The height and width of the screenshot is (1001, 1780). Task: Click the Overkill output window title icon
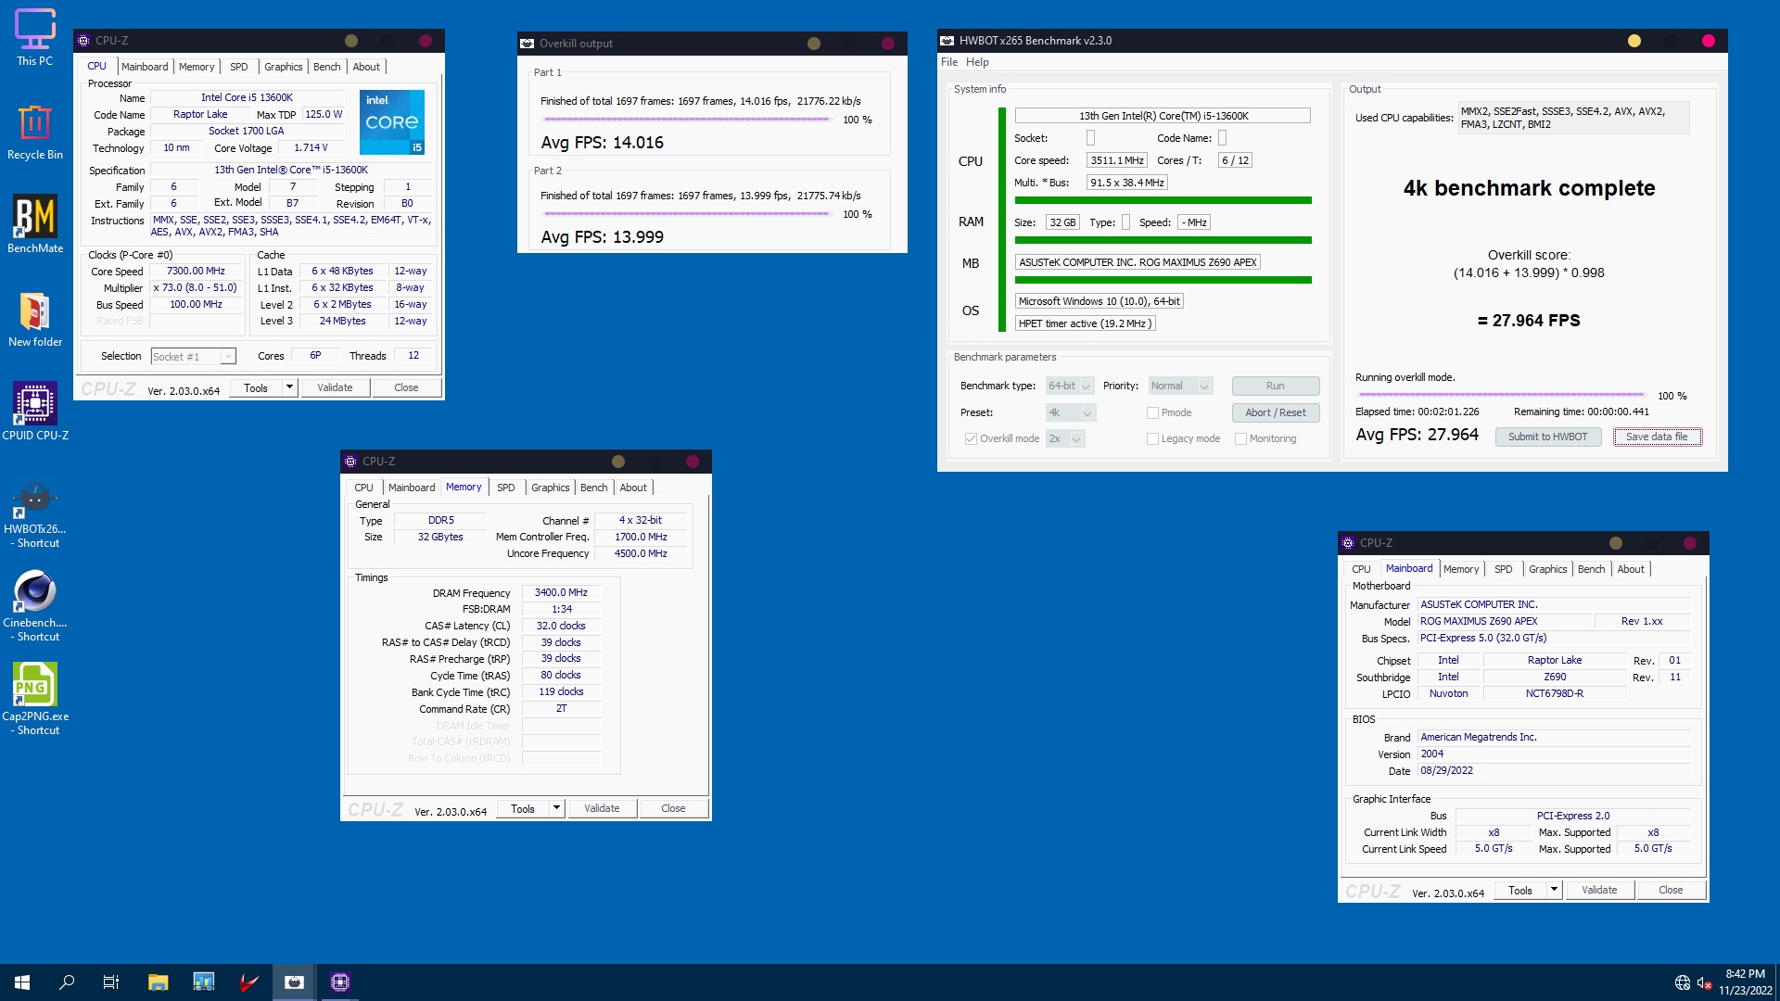[x=527, y=44]
